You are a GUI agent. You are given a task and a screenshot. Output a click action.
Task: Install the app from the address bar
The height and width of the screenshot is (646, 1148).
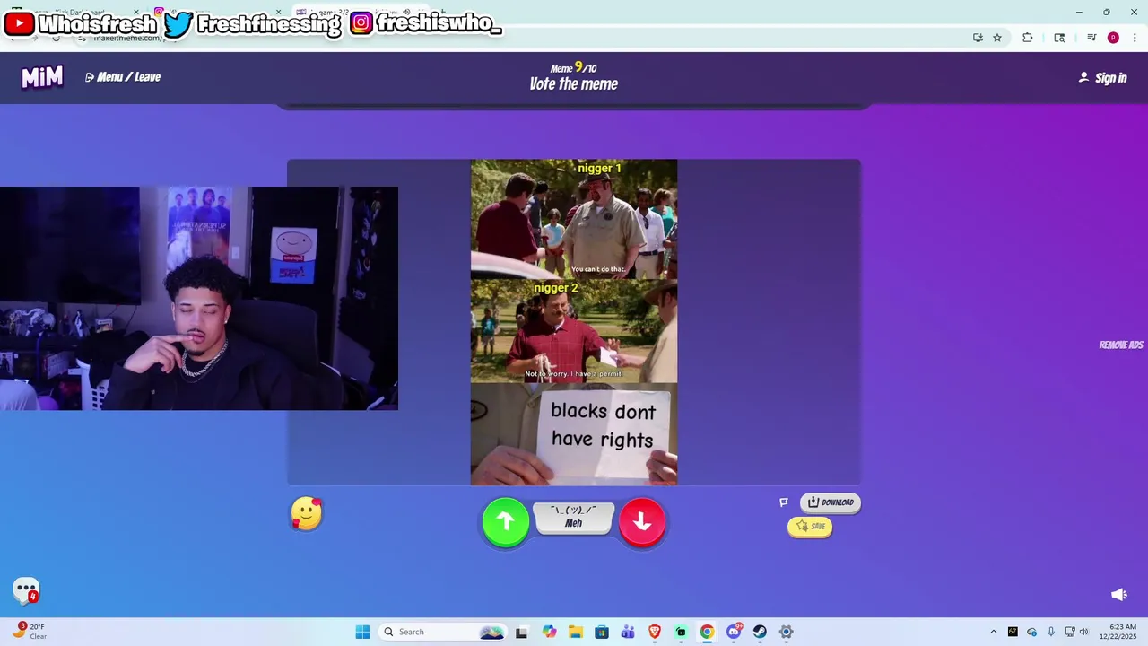(978, 38)
